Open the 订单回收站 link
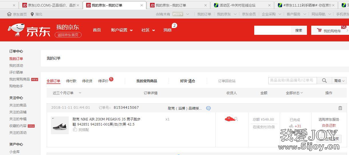 227,81
